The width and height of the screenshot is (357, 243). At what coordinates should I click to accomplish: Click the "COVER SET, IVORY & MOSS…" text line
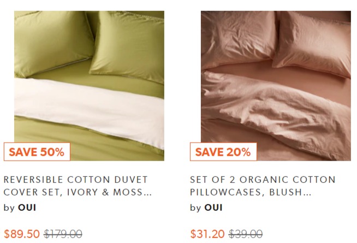tap(78, 192)
